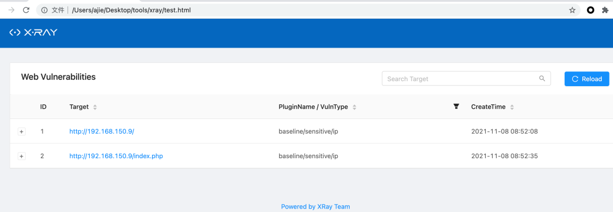Reload the browser page
Image resolution: width=613 pixels, height=212 pixels.
pos(26,10)
